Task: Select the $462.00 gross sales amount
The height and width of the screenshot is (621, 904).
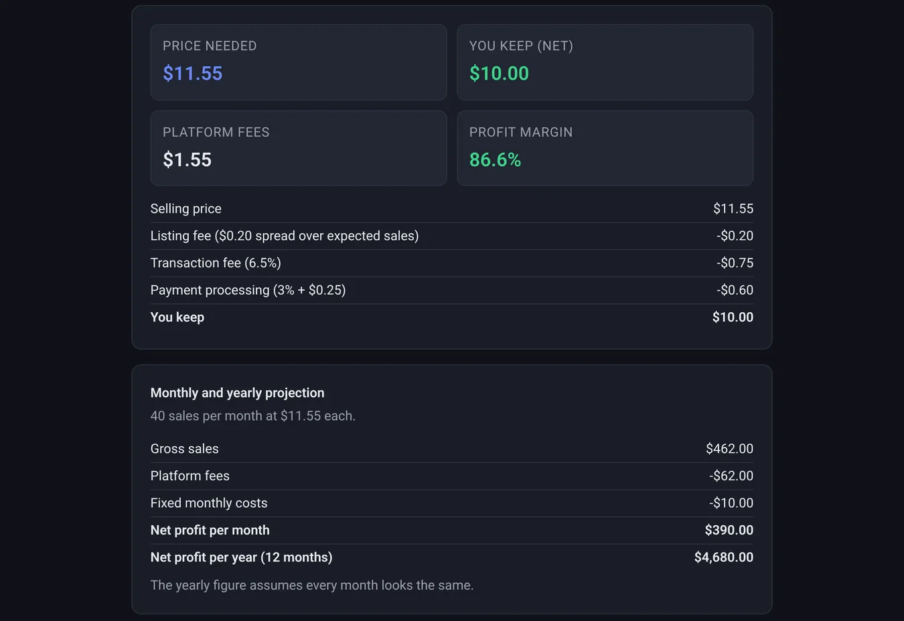Action: point(729,449)
